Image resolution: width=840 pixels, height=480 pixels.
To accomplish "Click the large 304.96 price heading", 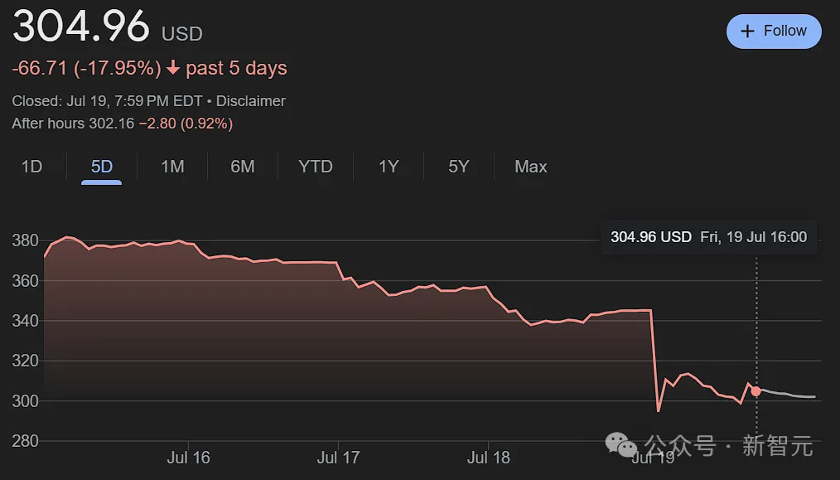I will tap(81, 27).
